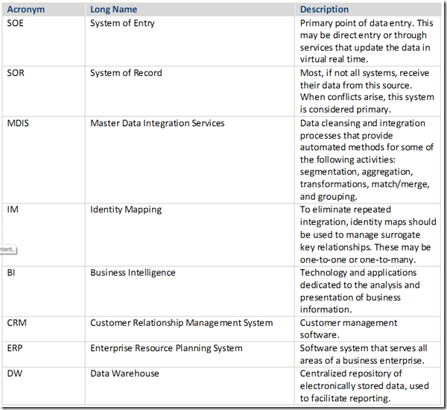Select the SOE acronym cell

point(16,22)
